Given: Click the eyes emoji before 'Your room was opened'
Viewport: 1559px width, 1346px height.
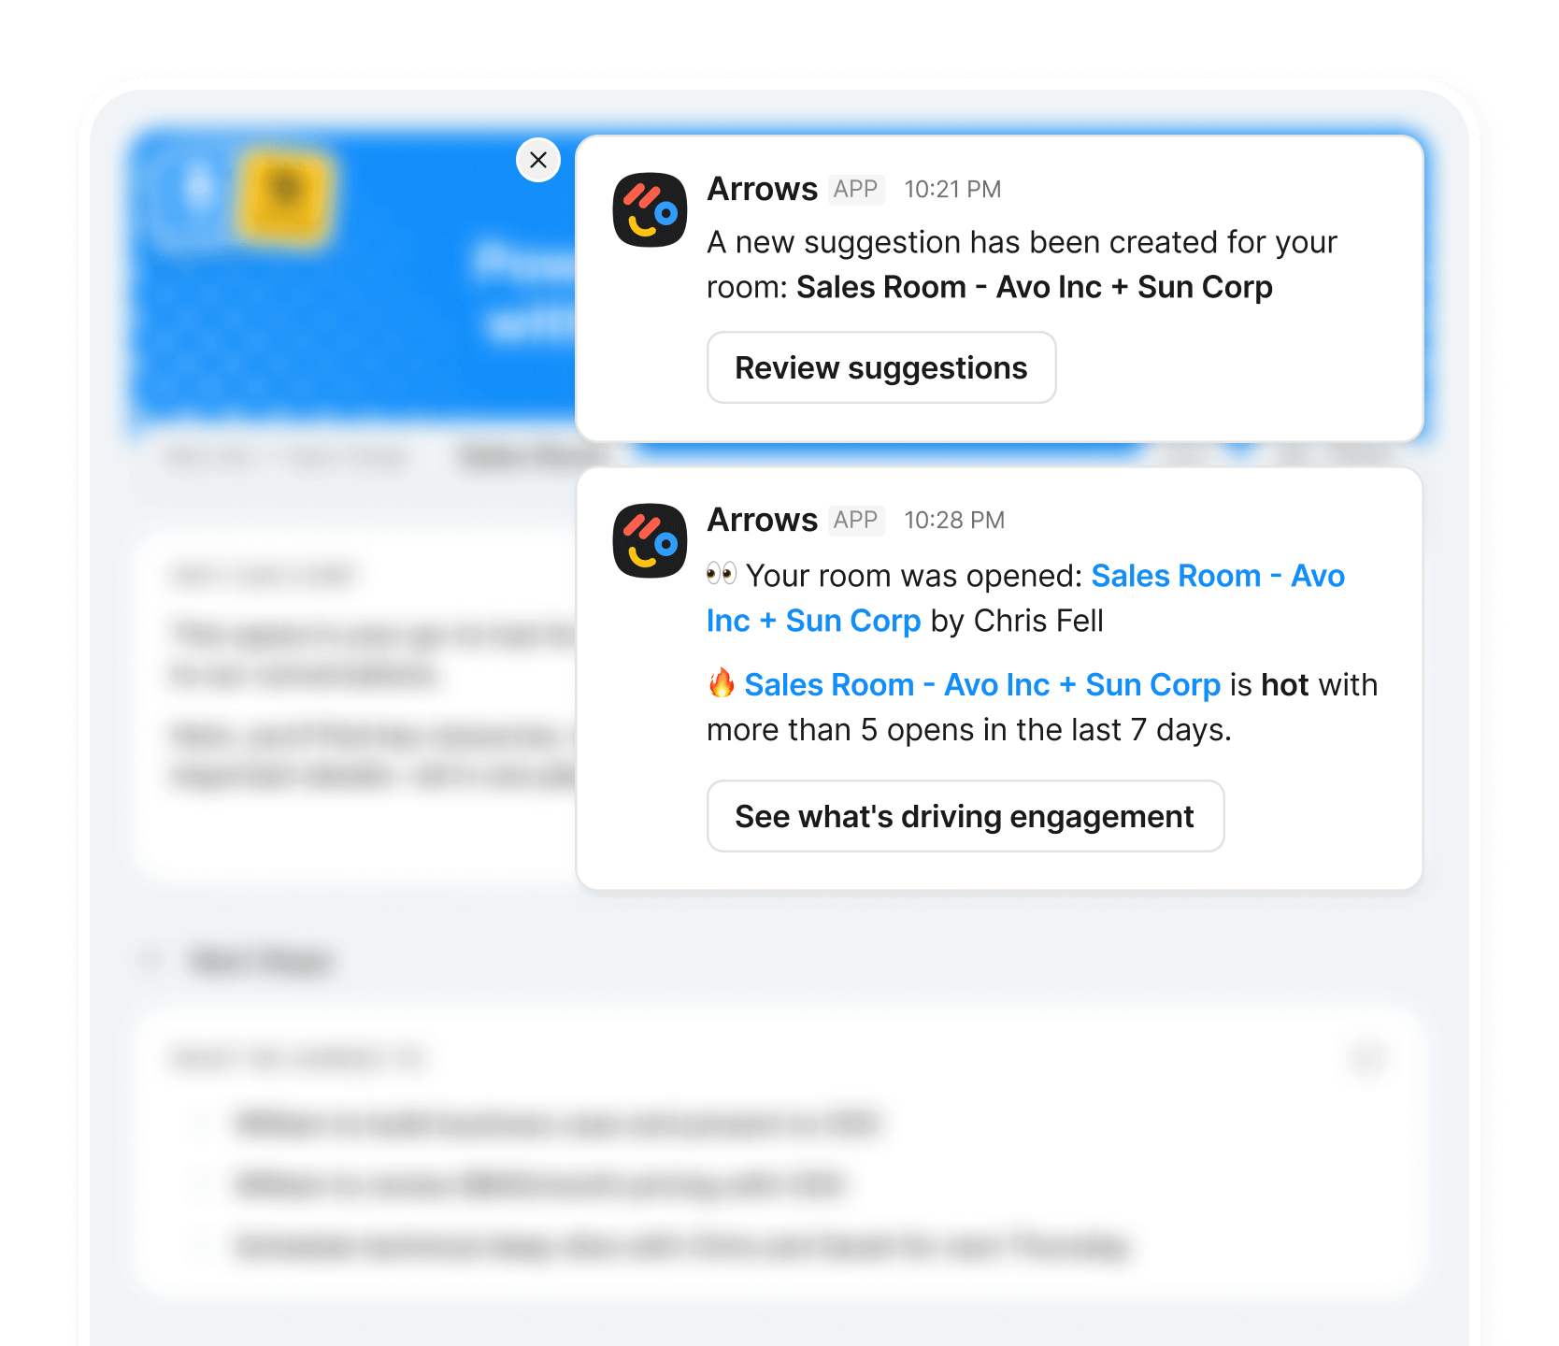Looking at the screenshot, I should (722, 574).
